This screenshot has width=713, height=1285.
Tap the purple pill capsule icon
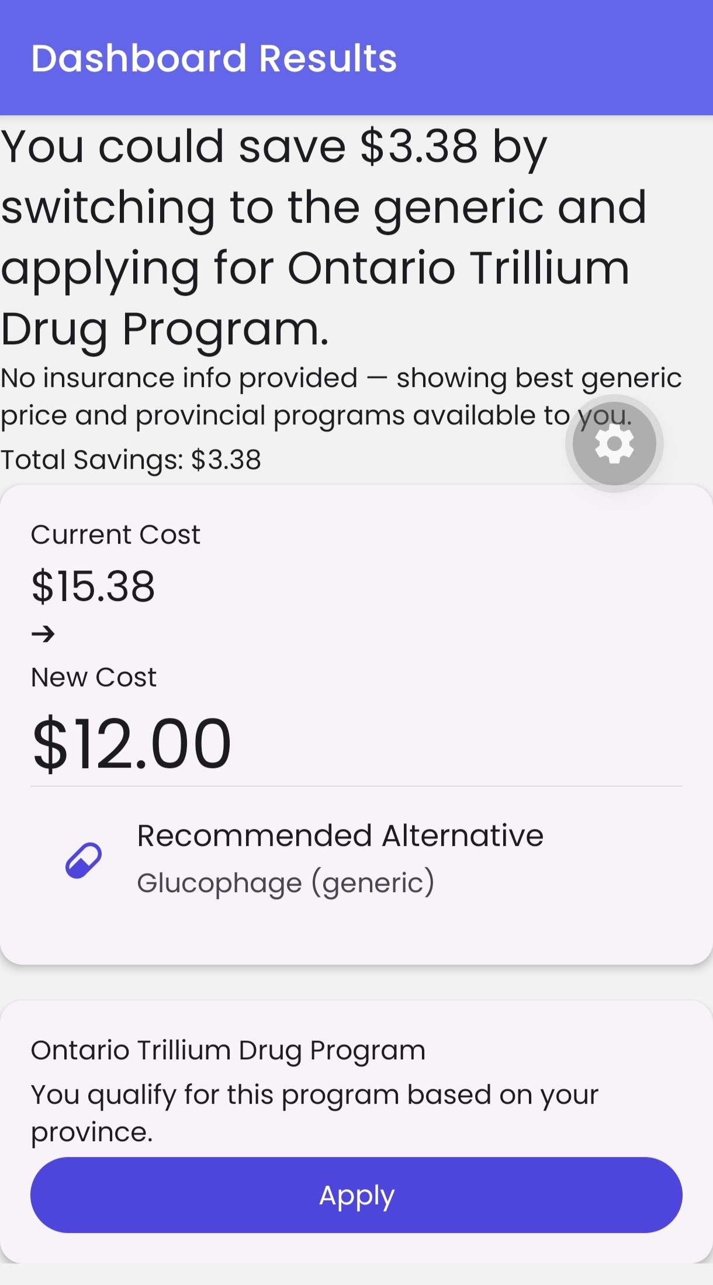84,860
